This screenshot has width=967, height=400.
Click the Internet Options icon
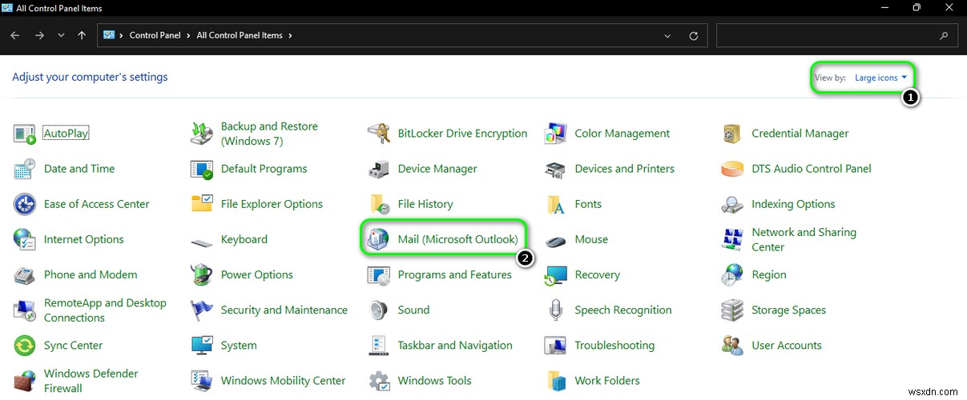coord(25,239)
